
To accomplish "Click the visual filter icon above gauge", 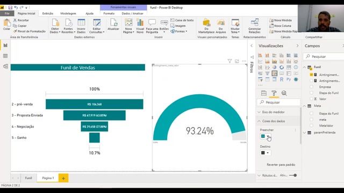I will click(x=230, y=61).
